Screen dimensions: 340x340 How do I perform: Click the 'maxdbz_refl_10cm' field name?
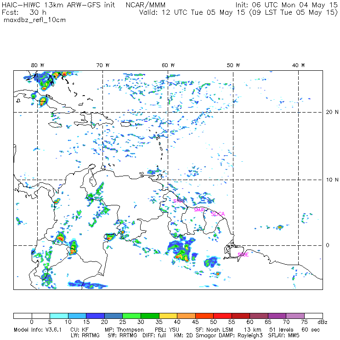click(35, 20)
